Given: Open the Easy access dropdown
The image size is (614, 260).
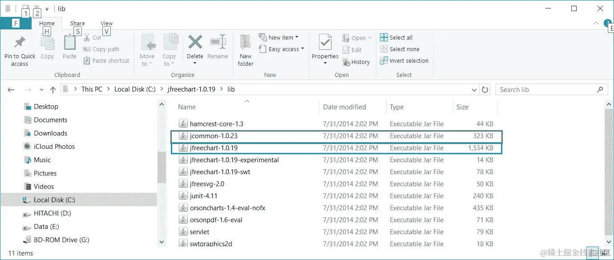Looking at the screenshot, I should coord(282,49).
